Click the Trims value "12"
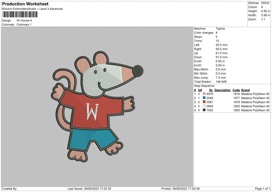 (217, 41)
